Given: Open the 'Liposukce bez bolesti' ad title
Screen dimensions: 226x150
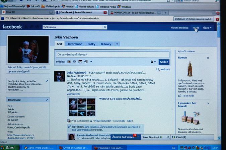Looking at the screenshot, I should click(x=187, y=105).
